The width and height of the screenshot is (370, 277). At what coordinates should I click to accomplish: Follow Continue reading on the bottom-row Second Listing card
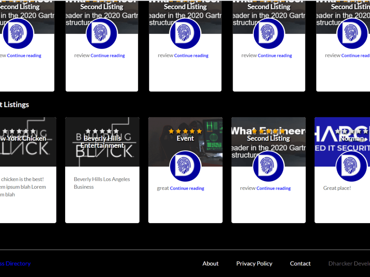(x=273, y=188)
